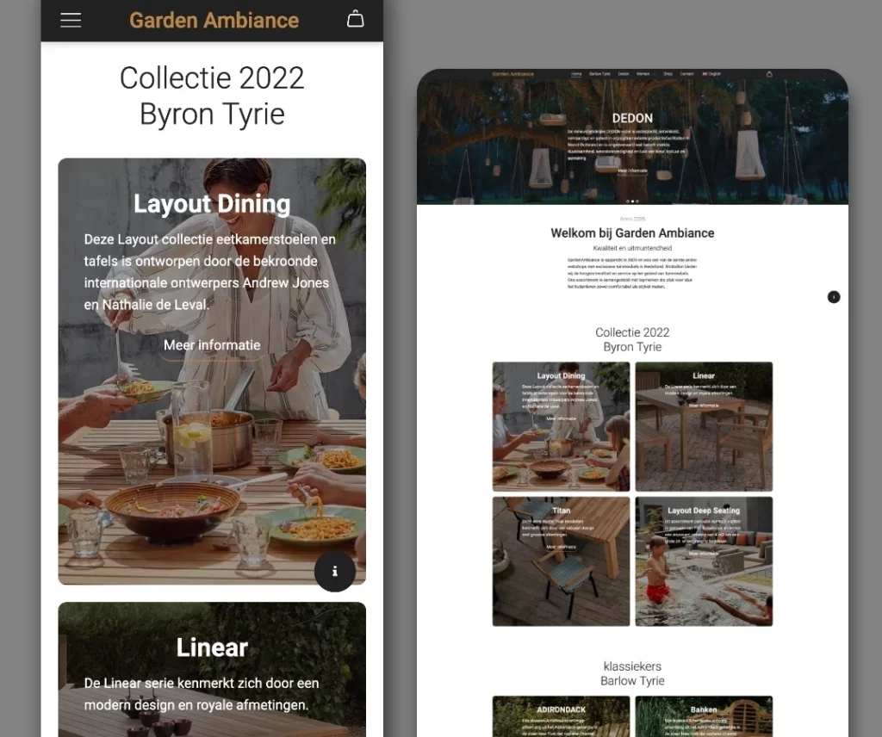Open the shopping bag in desktop navbar

[x=769, y=74]
